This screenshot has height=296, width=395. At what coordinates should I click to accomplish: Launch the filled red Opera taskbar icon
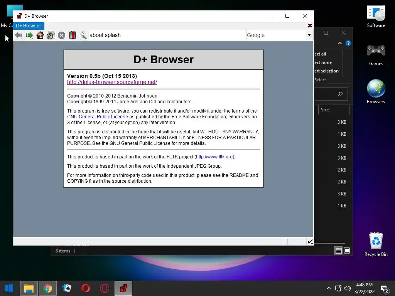tap(86, 288)
